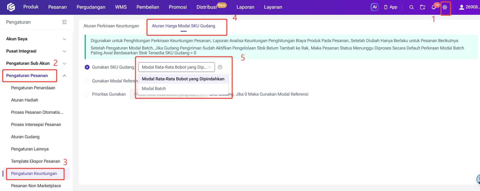
Task: Go to Aturan Gudang
Action: coord(25,137)
